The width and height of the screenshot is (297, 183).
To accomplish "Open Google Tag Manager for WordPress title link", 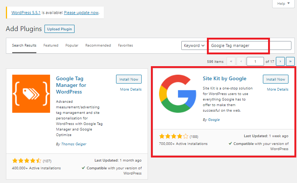I will [x=71, y=85].
